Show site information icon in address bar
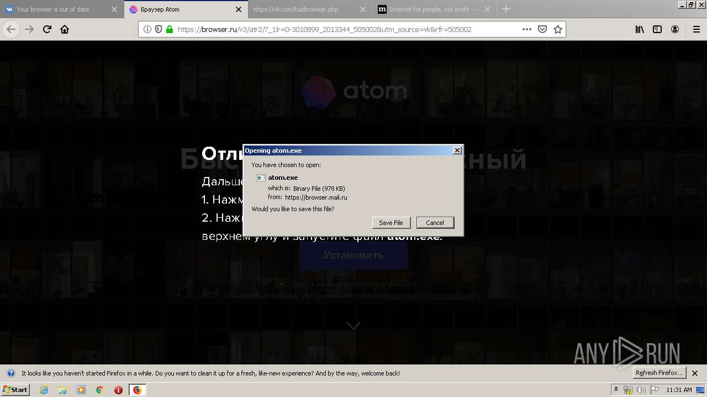The width and height of the screenshot is (707, 397). tap(147, 29)
